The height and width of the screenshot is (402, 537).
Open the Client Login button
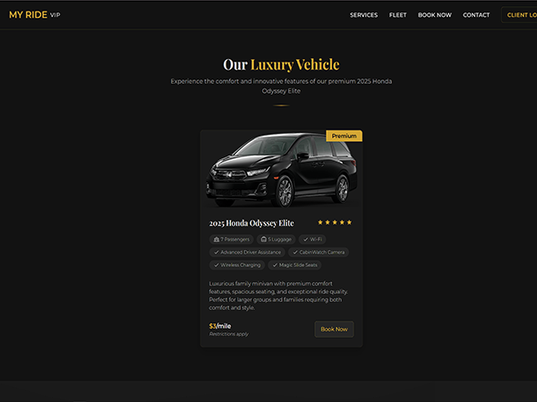(x=519, y=15)
